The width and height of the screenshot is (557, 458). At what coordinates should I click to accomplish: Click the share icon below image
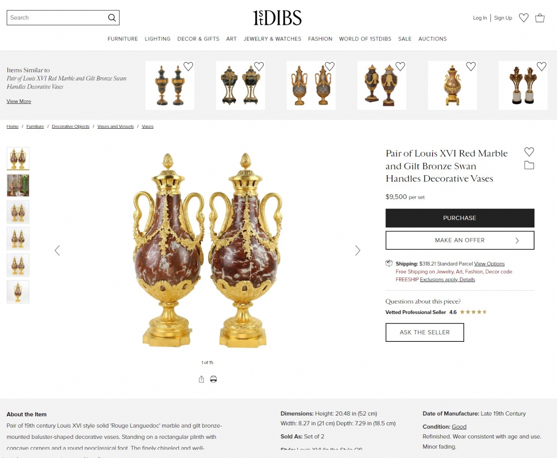[x=201, y=379]
